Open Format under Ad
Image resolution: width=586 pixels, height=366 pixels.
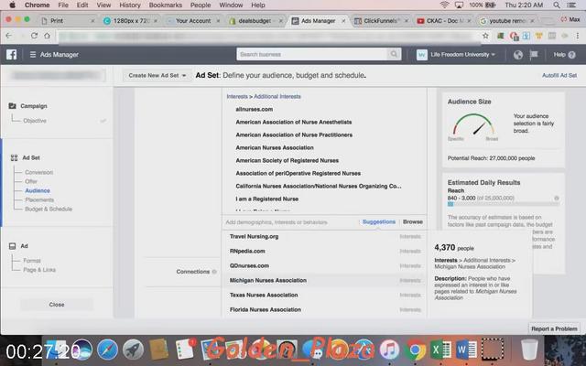[x=32, y=260]
